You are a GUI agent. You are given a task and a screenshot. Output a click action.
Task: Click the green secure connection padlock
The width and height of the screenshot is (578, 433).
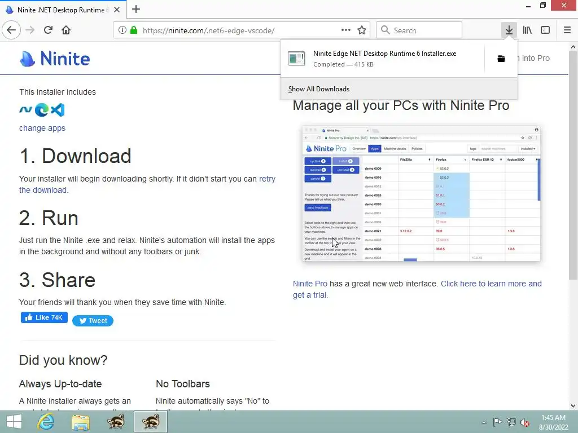tap(134, 30)
